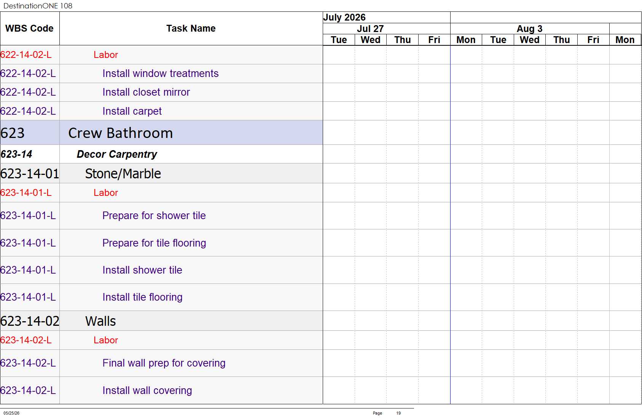Click the DestinationONE 108 project title
Viewport: 642px width, 418px height.
pyautogui.click(x=38, y=6)
